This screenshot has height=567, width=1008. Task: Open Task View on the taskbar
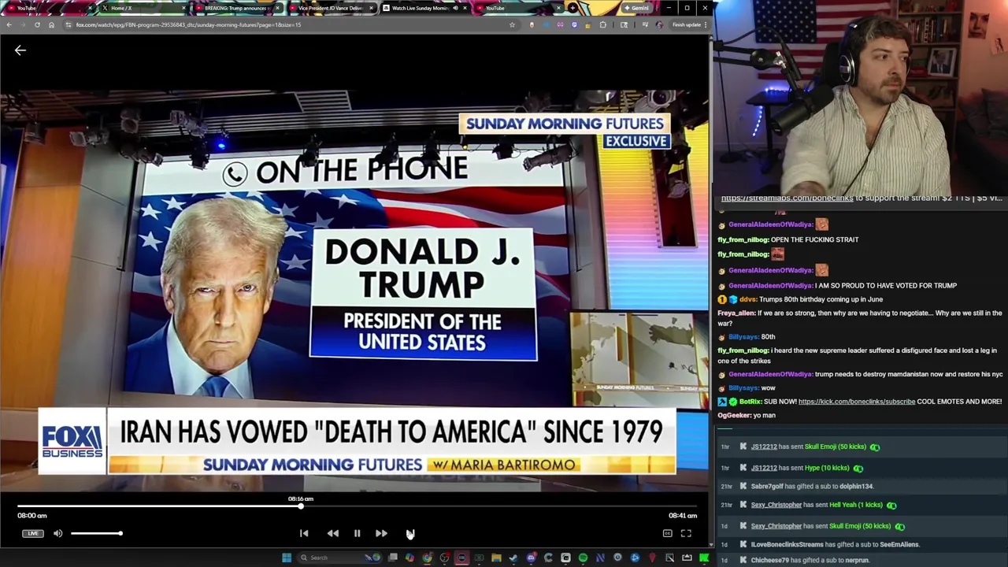click(392, 558)
